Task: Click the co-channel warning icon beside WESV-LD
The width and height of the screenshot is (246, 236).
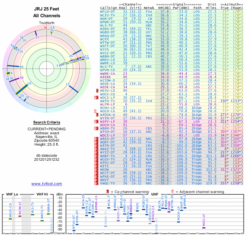Action: click(97, 91)
